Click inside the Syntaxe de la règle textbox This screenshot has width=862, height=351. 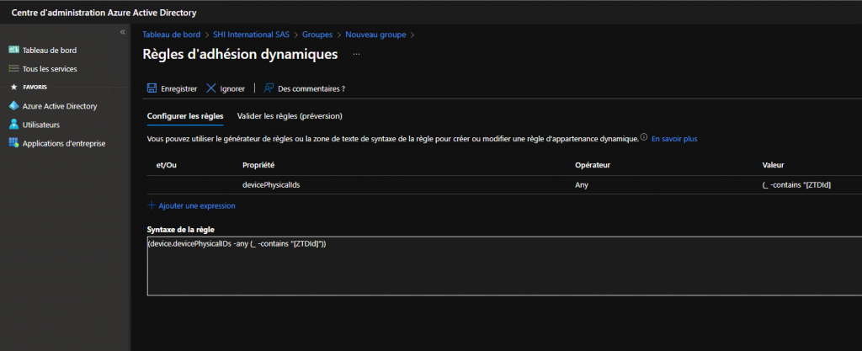[505, 266]
